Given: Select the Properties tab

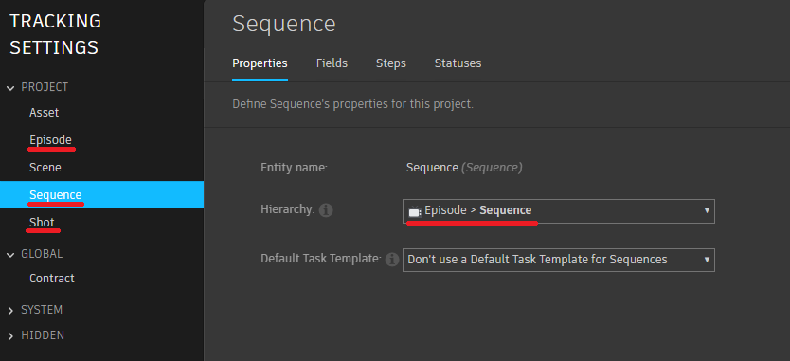Looking at the screenshot, I should (x=260, y=63).
